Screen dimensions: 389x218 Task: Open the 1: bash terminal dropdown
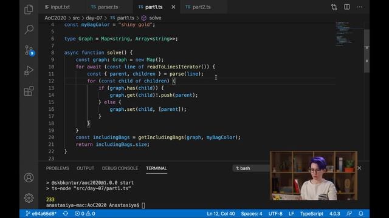tap(251, 168)
